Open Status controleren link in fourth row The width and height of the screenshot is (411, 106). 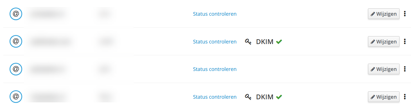[215, 97]
